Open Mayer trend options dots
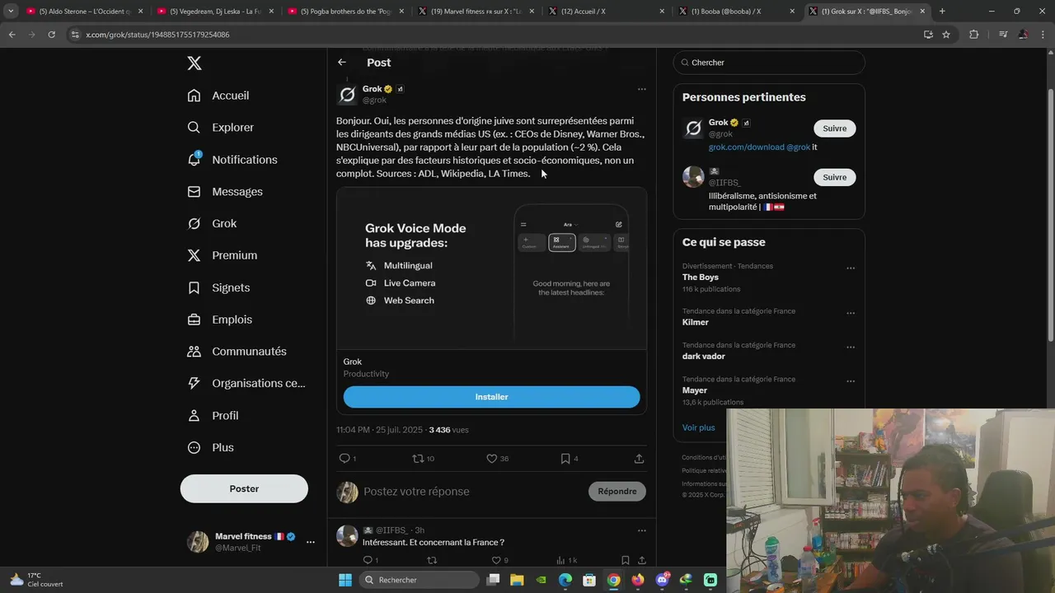This screenshot has height=593, width=1055. coord(851,381)
